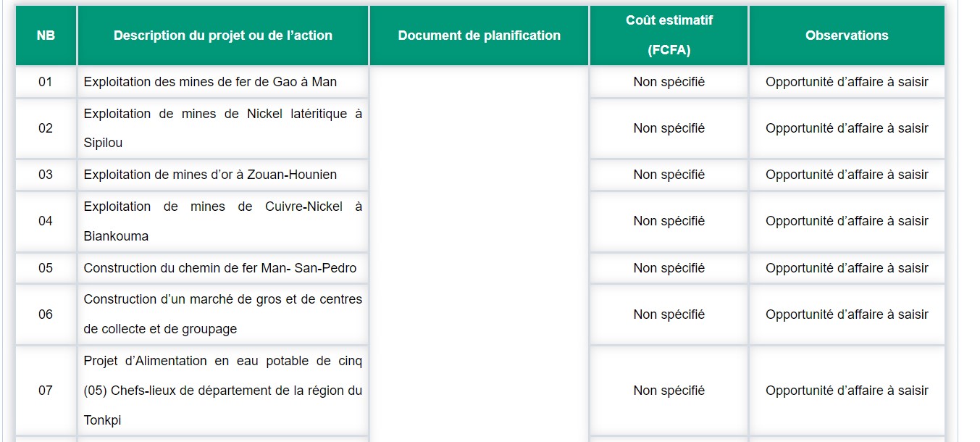Click the empty Document de planification merged cell
This screenshot has width=980, height=442.
(479, 254)
